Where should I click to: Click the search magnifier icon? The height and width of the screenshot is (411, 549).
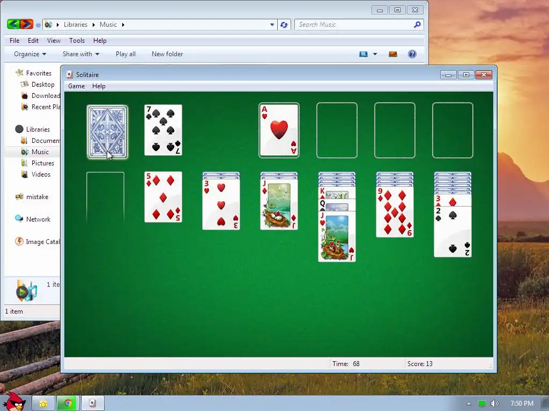tap(417, 25)
